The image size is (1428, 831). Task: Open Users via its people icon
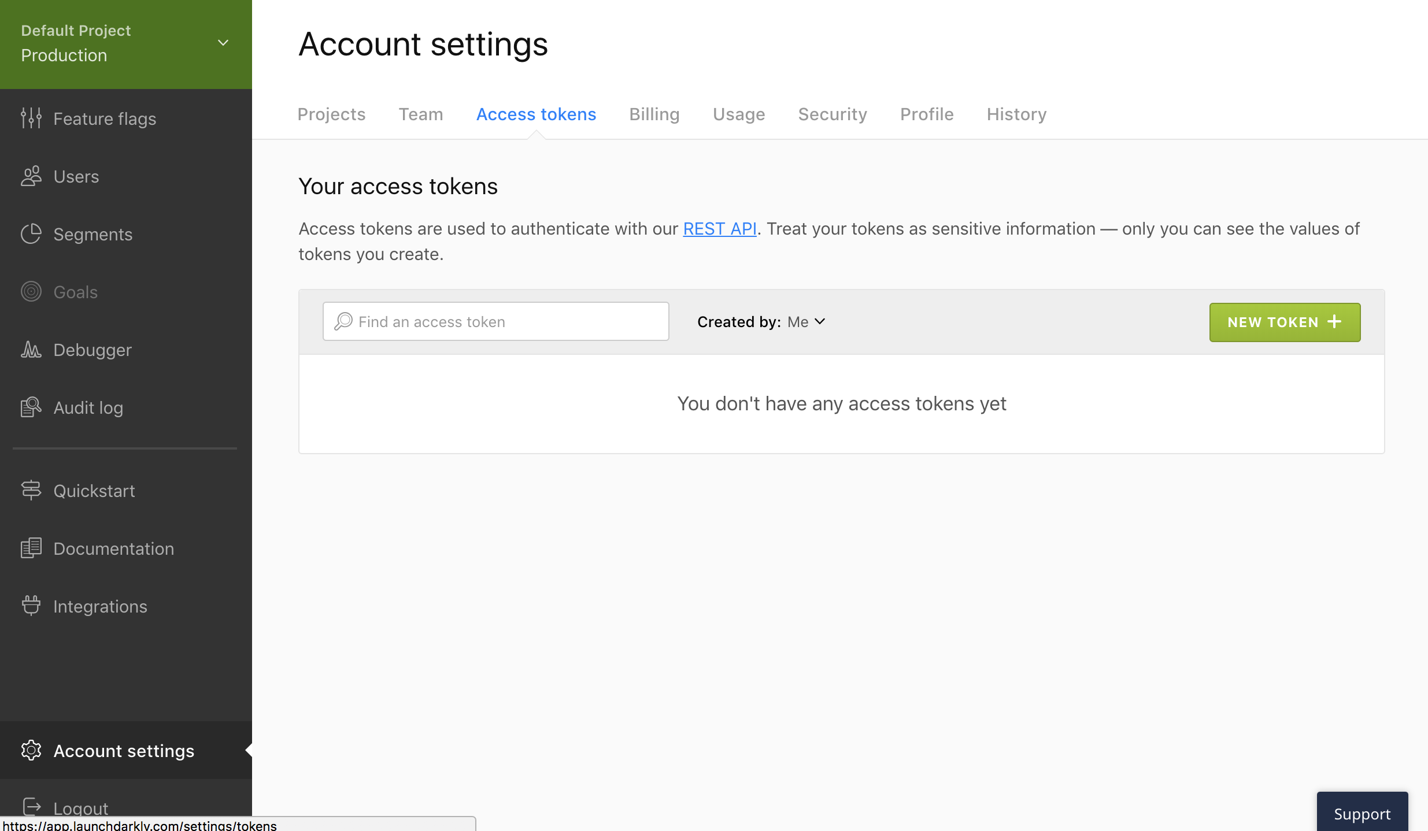point(31,176)
